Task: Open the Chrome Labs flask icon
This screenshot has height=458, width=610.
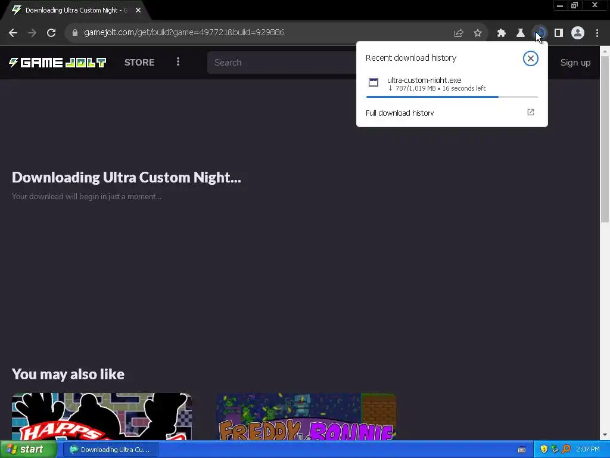Action: pyautogui.click(x=521, y=33)
